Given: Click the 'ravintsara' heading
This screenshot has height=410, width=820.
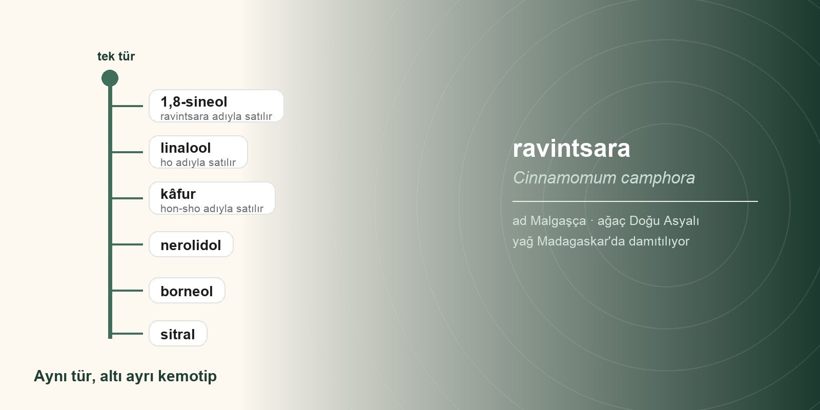Looking at the screenshot, I should point(571,149).
